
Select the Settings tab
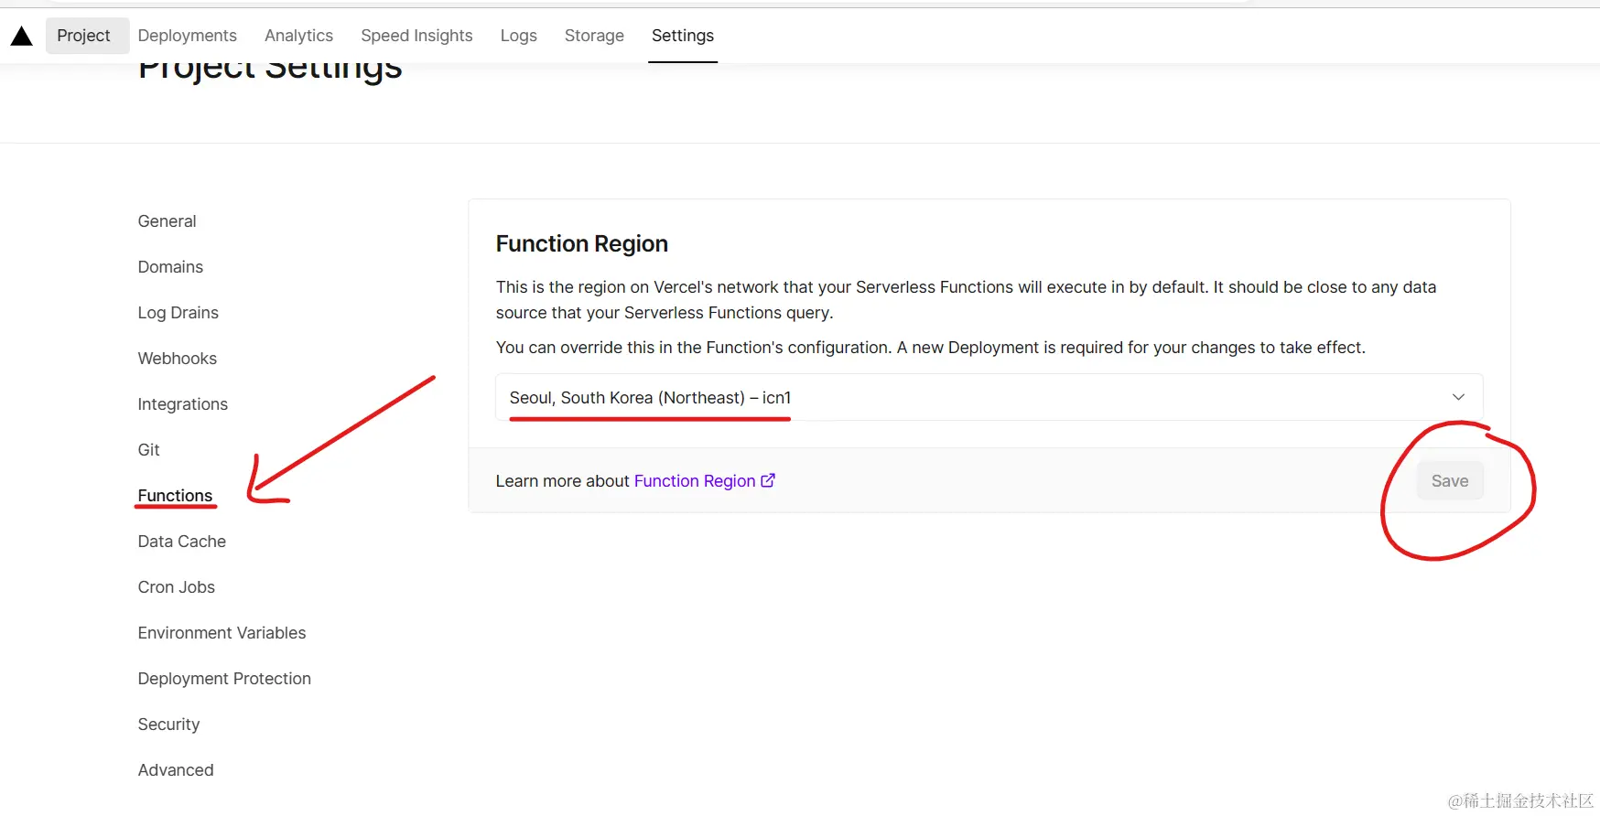point(683,36)
